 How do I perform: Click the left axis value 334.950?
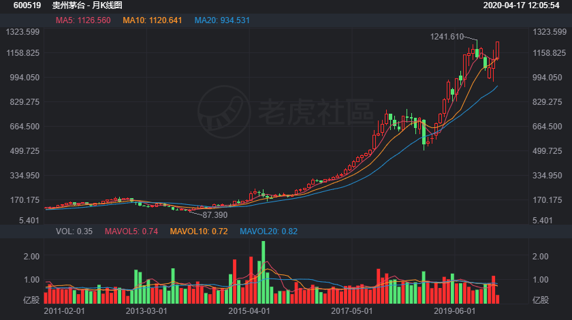coord(25,176)
